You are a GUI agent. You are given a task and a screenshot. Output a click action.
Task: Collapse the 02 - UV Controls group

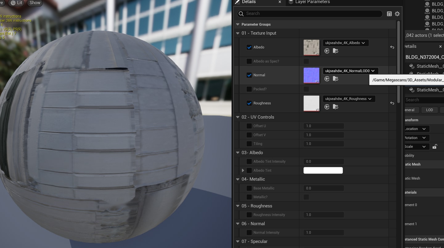click(x=237, y=117)
